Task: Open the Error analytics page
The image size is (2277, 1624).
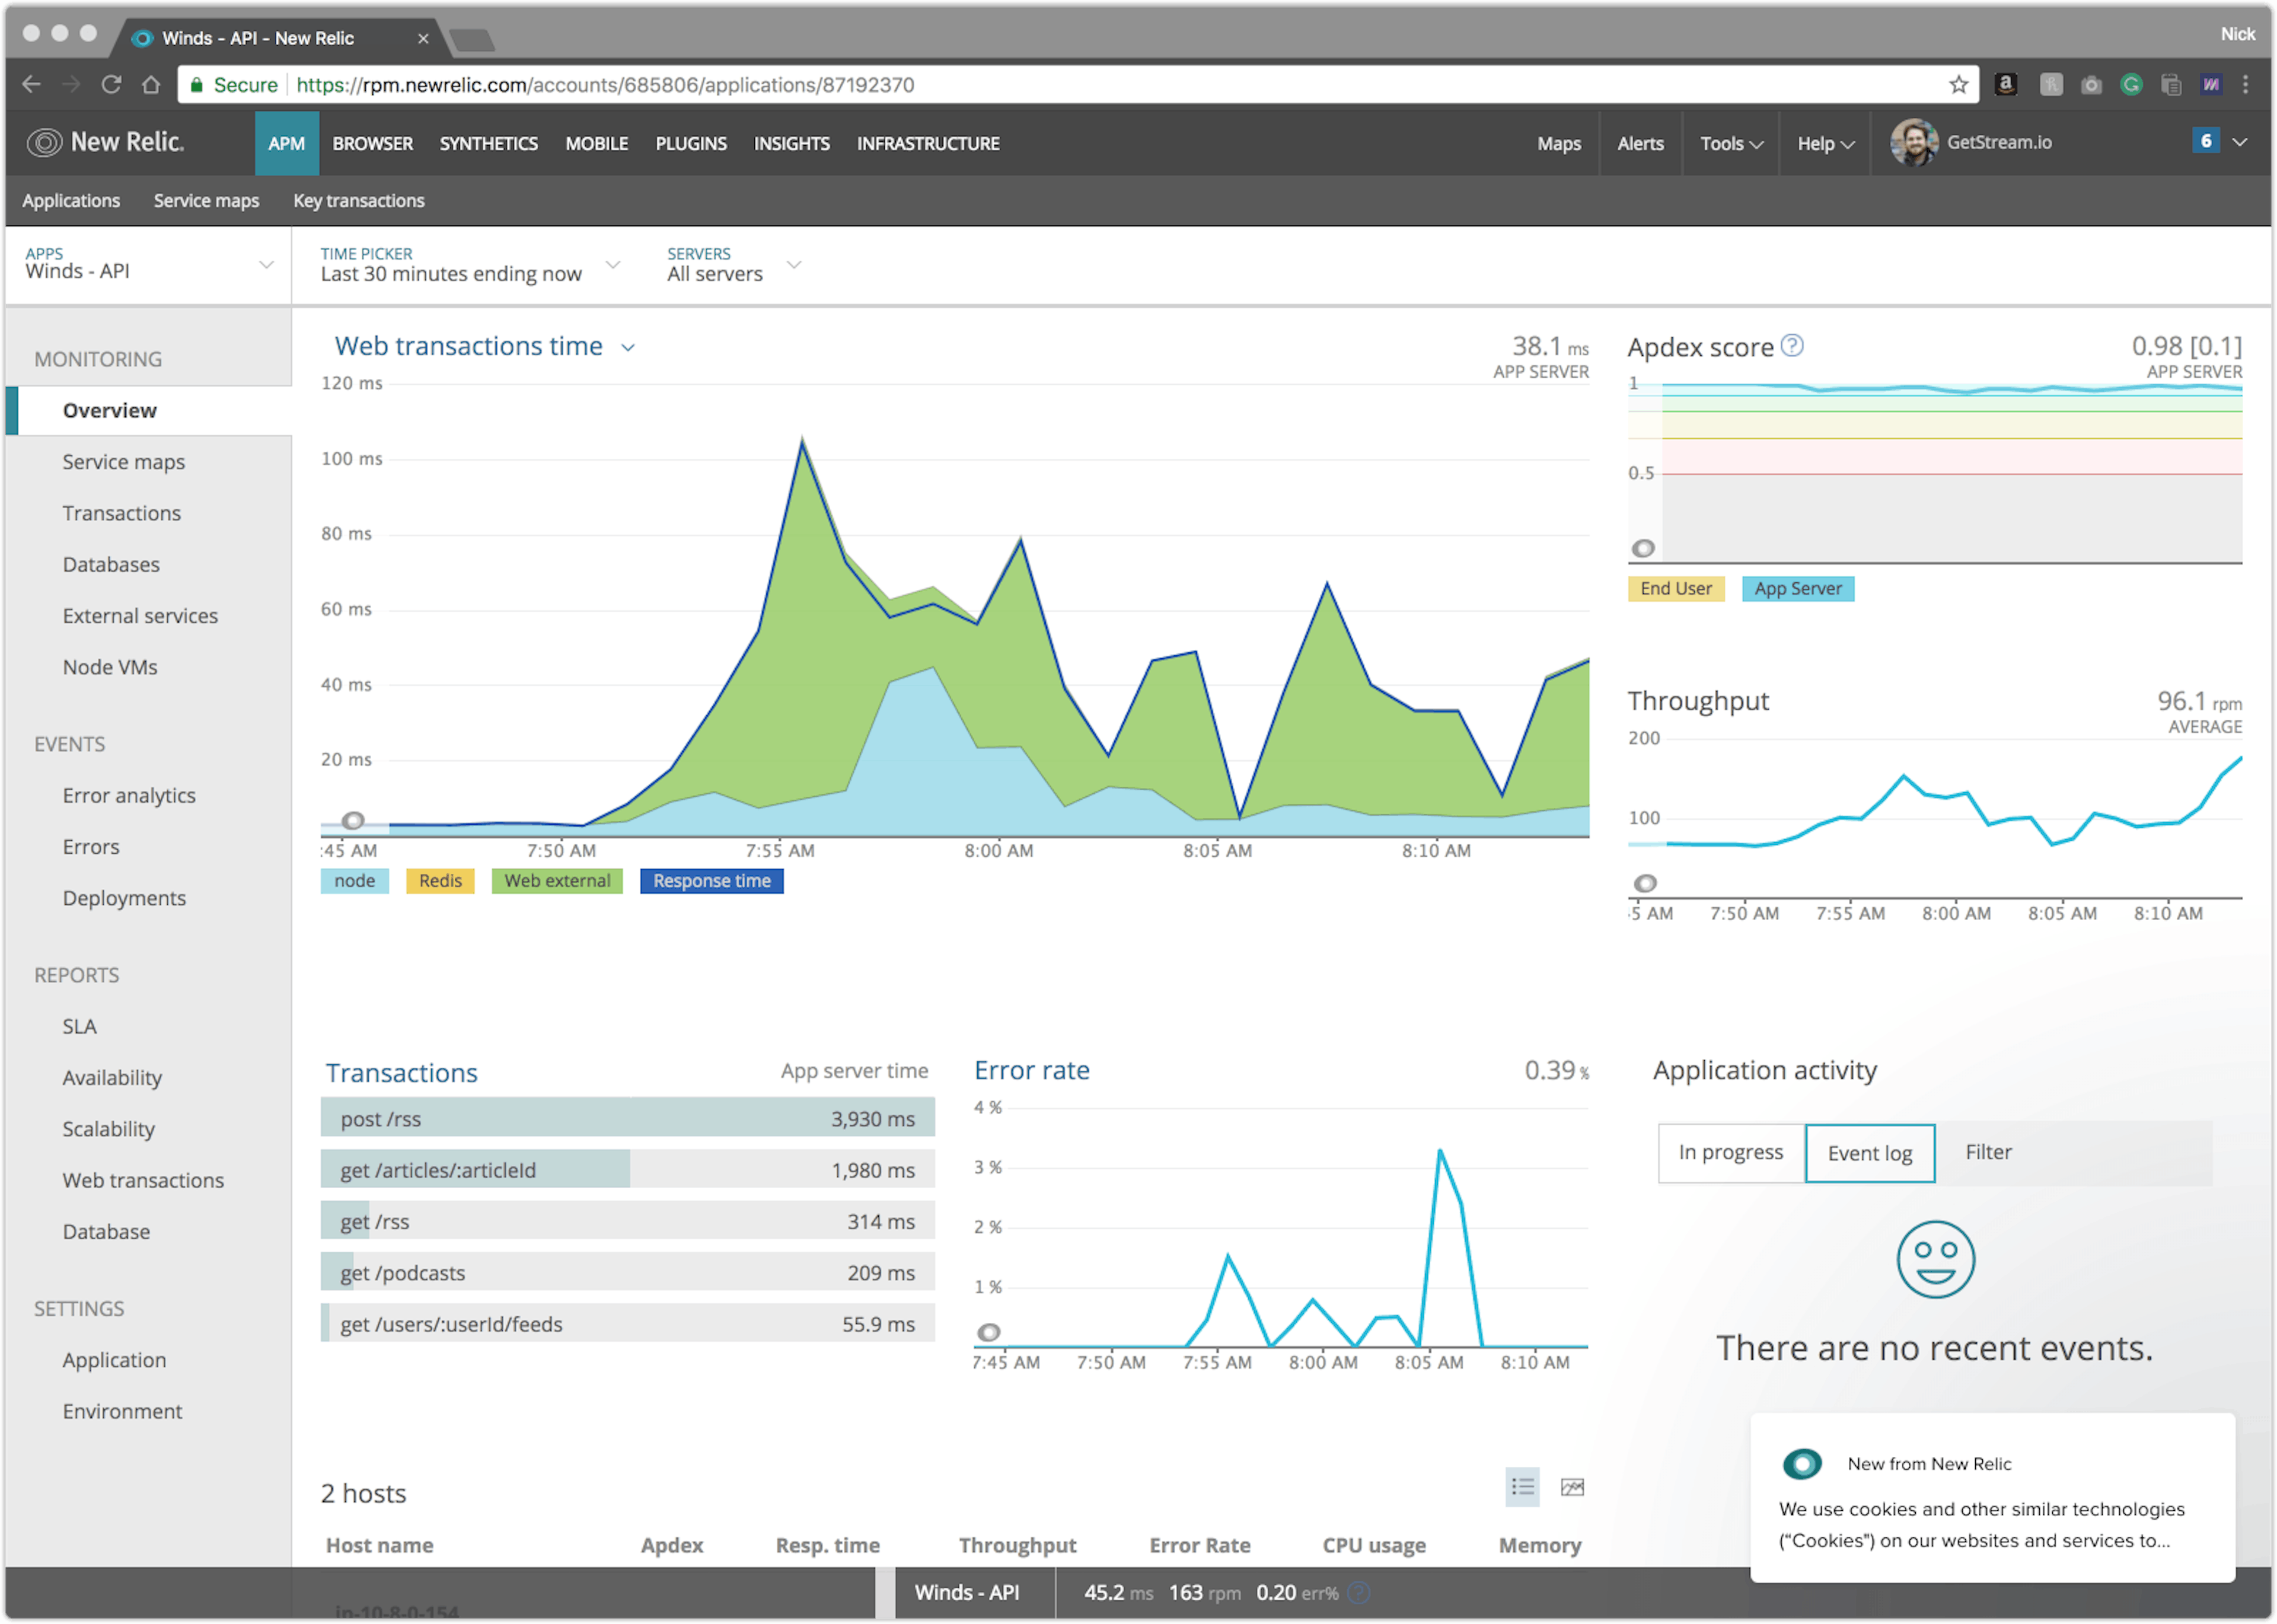Action: point(128,795)
